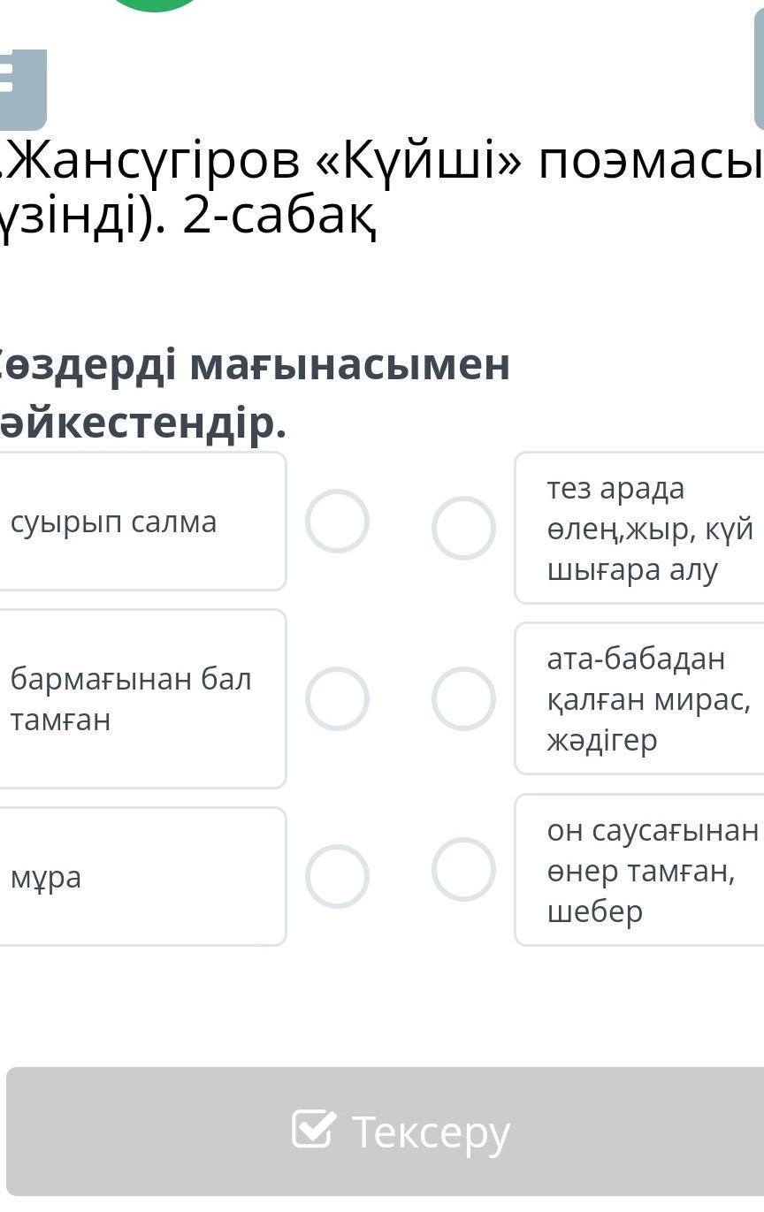Select the radio circle next to бармағынан бал тамған
The height and width of the screenshot is (1212, 764).
(337, 698)
